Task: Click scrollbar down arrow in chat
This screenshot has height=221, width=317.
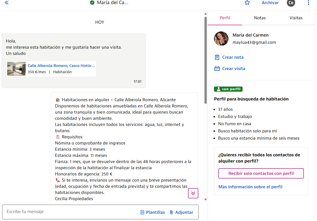Action: pyautogui.click(x=205, y=199)
